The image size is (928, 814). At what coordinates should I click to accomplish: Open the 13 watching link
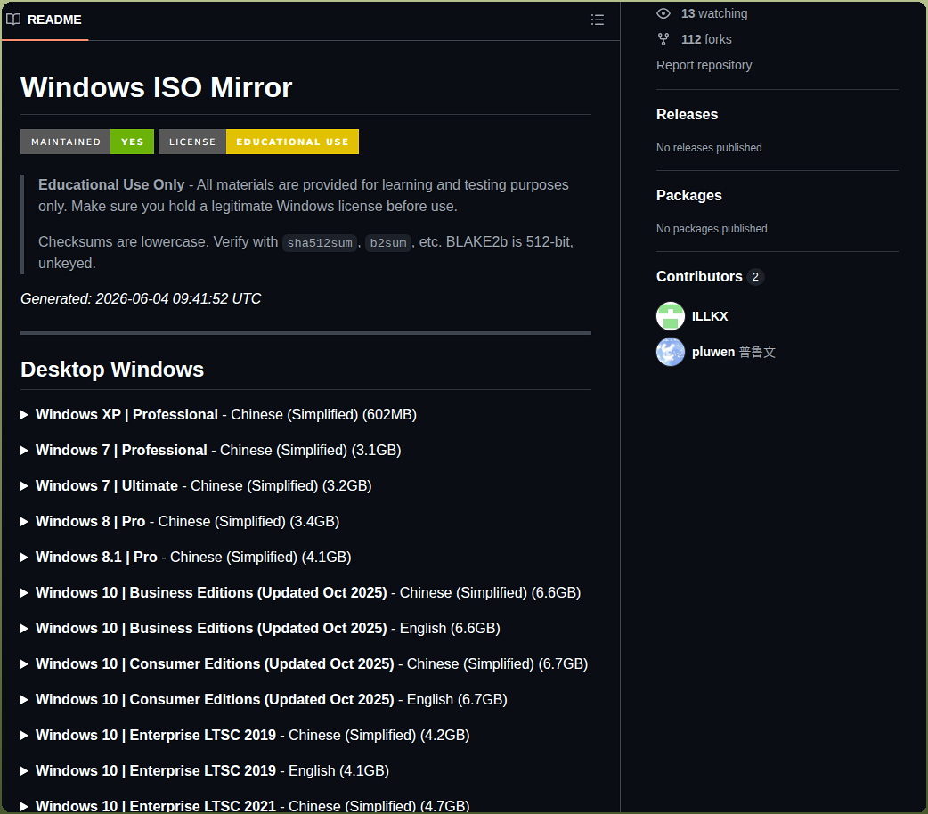pyautogui.click(x=713, y=13)
